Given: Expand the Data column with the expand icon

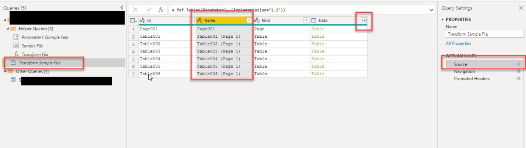Looking at the screenshot, I should coord(363,20).
